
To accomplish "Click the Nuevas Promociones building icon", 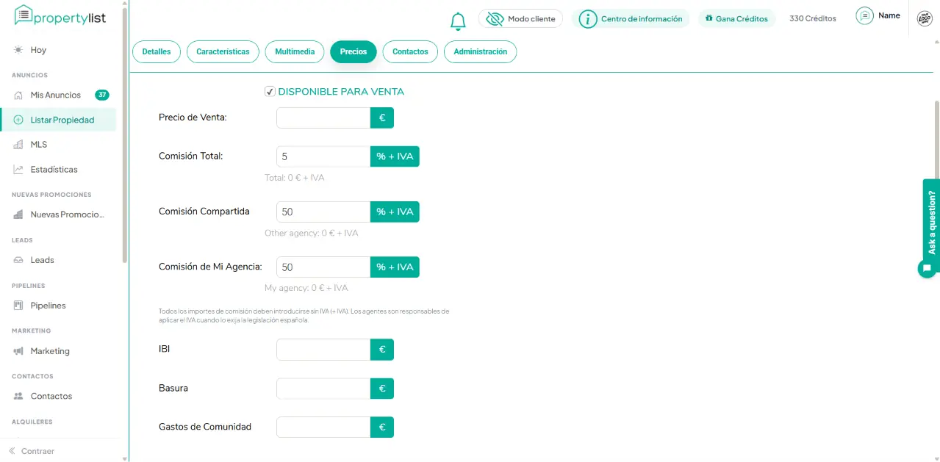I will point(18,214).
